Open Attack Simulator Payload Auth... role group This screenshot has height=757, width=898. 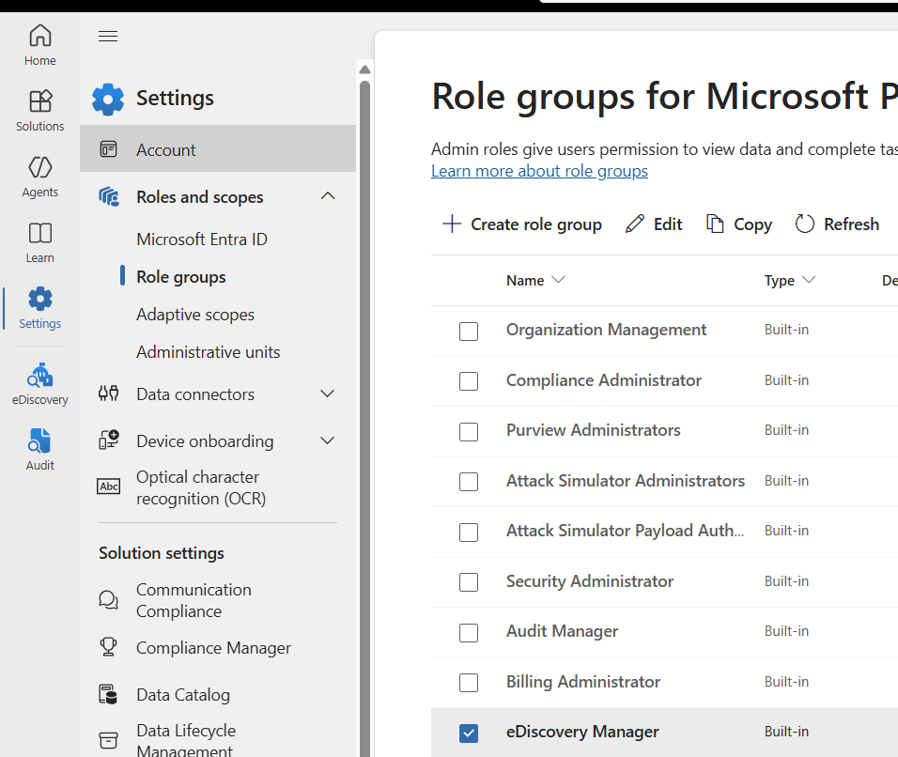pos(626,531)
